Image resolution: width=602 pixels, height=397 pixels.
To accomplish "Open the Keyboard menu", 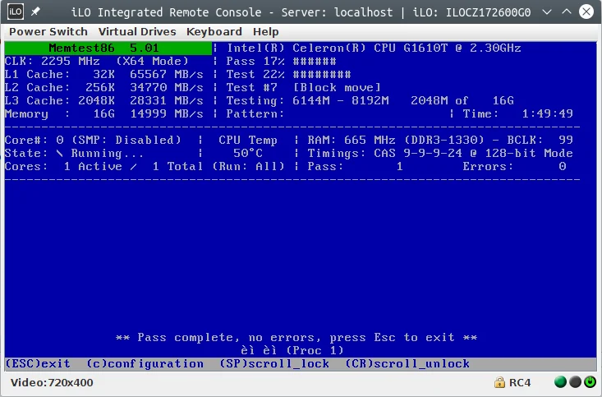I will (214, 31).
